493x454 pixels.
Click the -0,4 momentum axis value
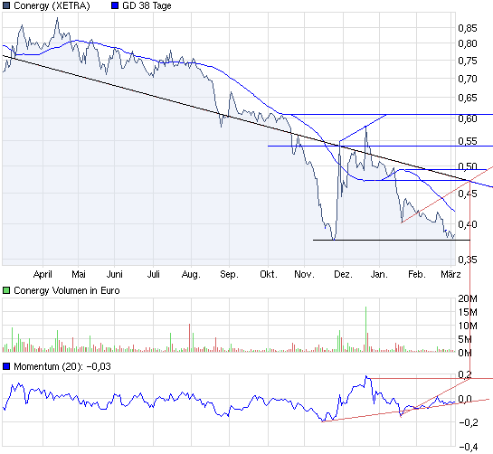pos(469,447)
